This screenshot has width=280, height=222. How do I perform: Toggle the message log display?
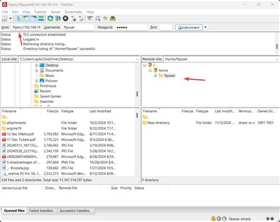(x=18, y=19)
